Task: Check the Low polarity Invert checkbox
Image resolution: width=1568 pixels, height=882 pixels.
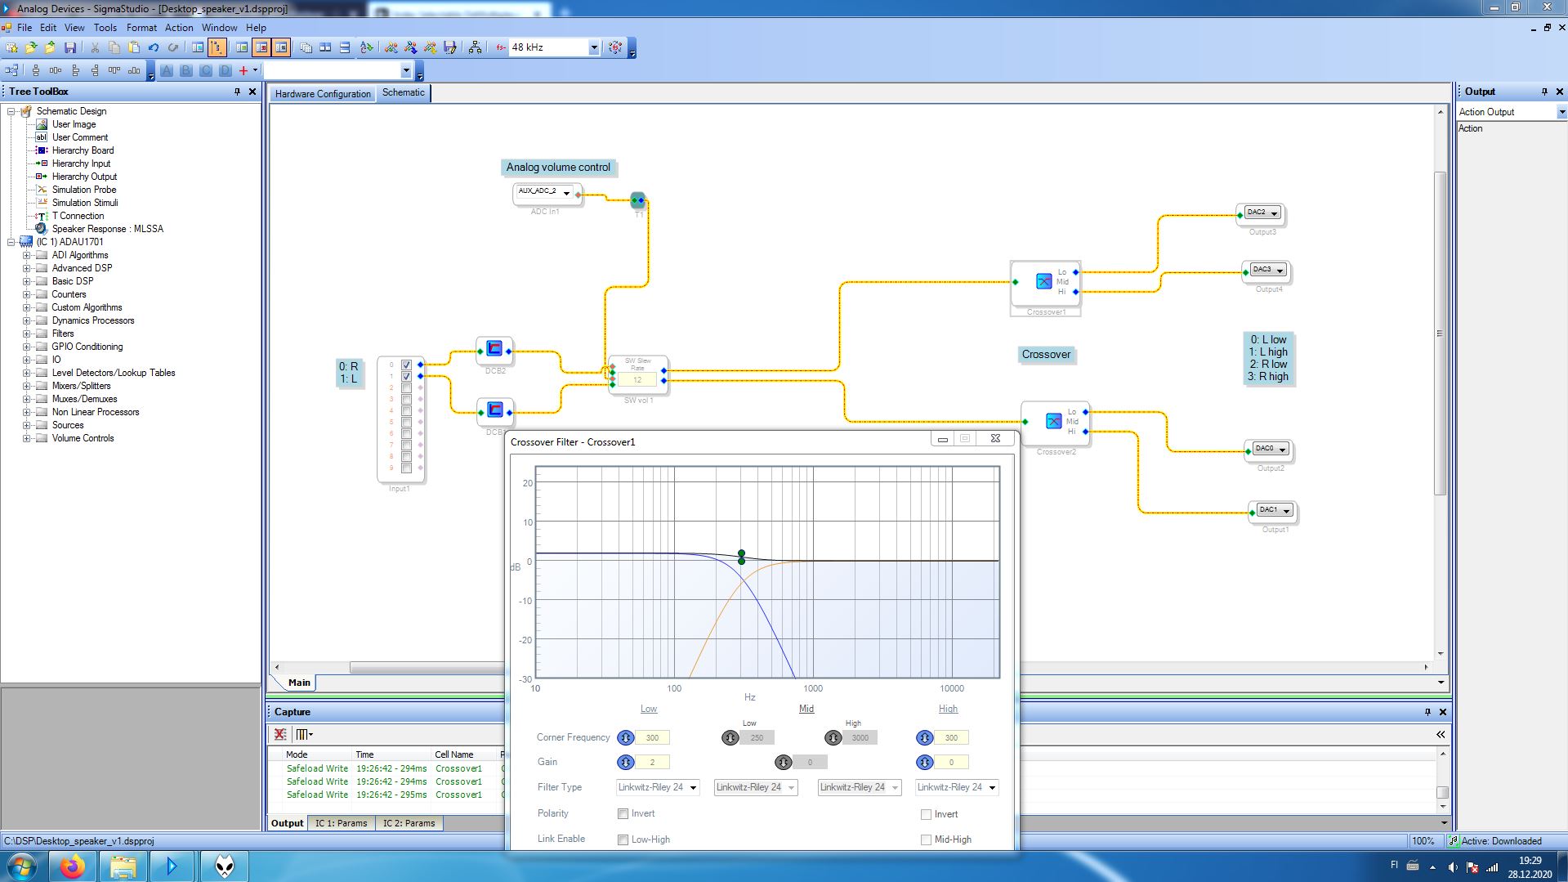Action: tap(623, 813)
